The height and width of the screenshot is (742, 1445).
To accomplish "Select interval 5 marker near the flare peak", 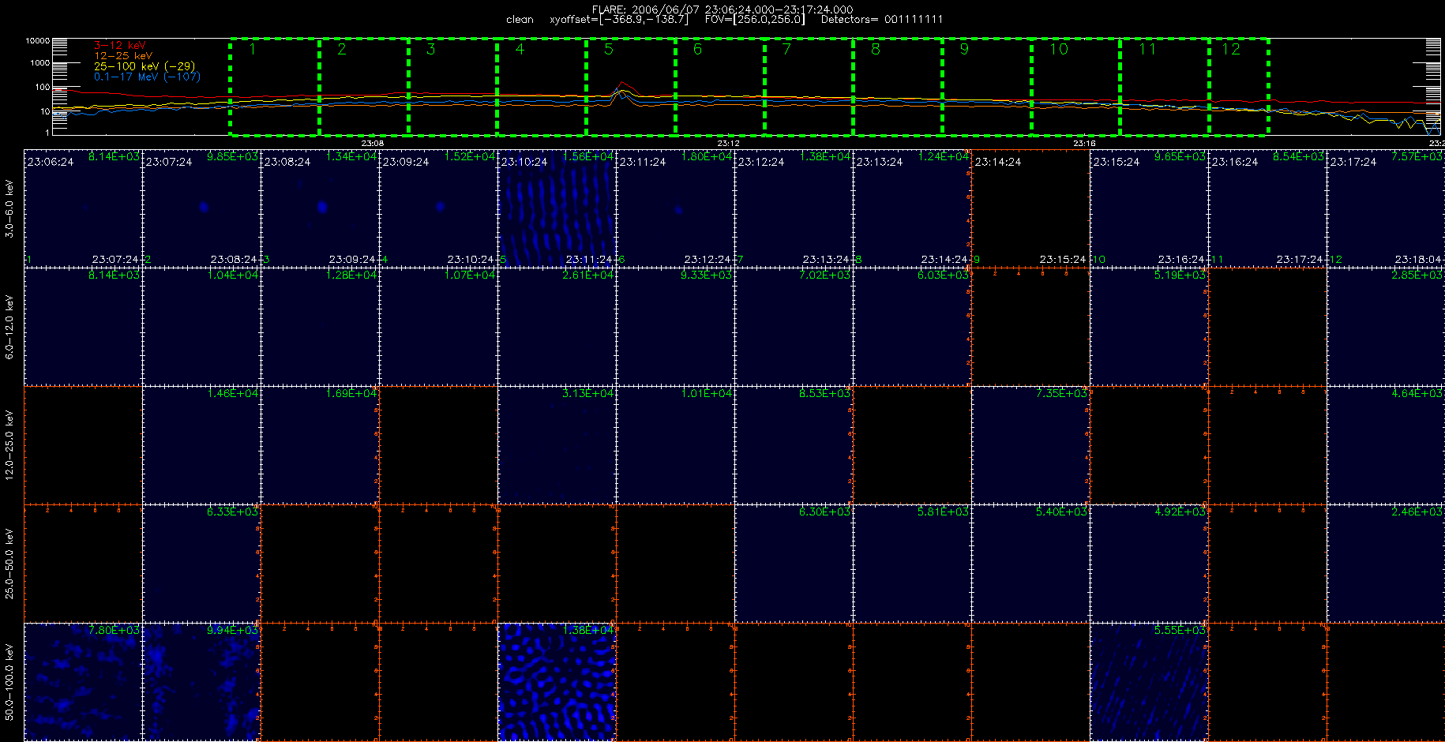I will tap(608, 50).
